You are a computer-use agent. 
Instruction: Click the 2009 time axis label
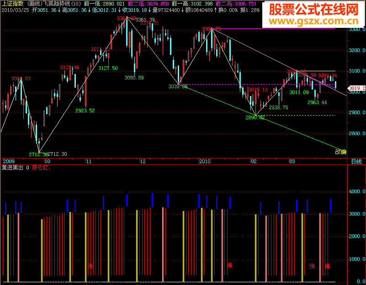point(9,161)
